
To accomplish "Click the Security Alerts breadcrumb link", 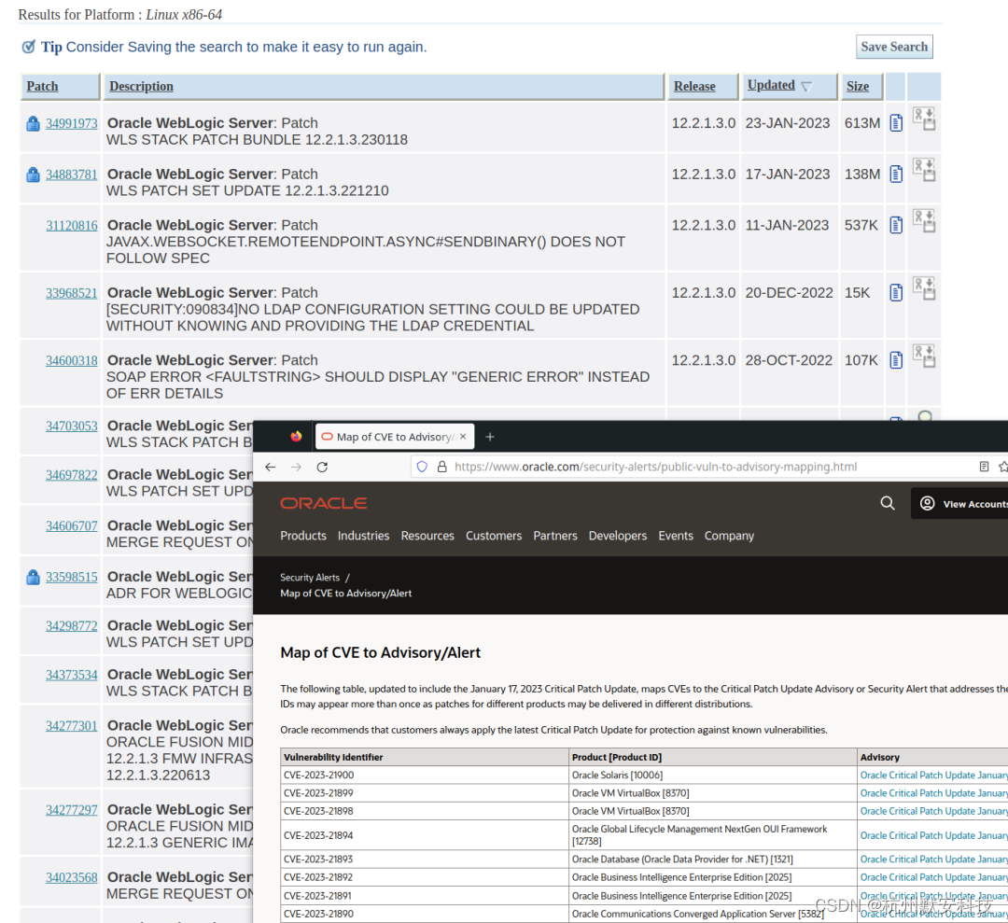I will coord(310,577).
